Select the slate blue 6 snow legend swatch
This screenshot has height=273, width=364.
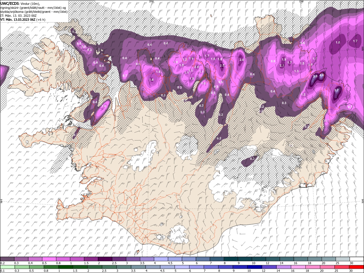point(202,259)
